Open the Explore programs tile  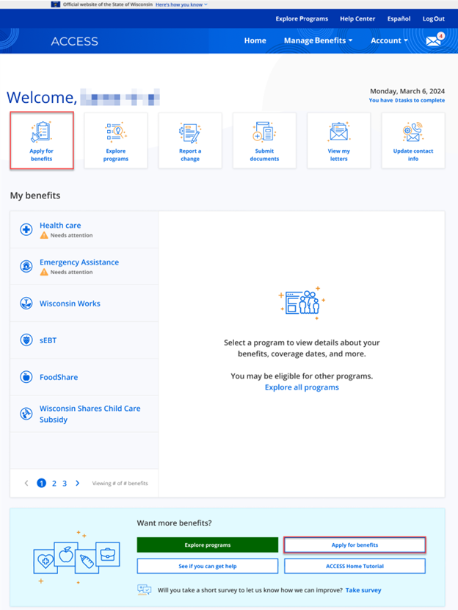[x=116, y=140]
